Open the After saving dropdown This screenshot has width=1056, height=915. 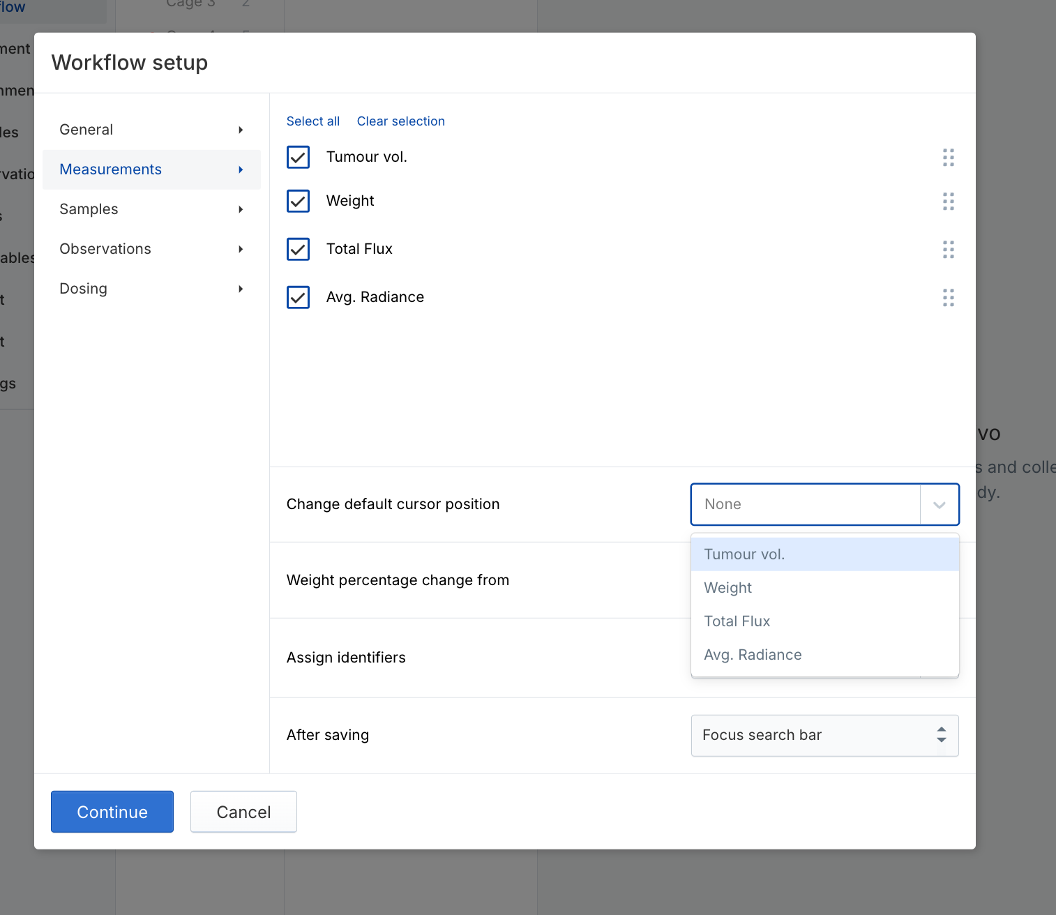coord(824,735)
